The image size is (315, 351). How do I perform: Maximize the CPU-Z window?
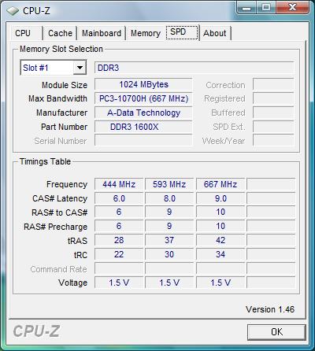click(x=266, y=8)
